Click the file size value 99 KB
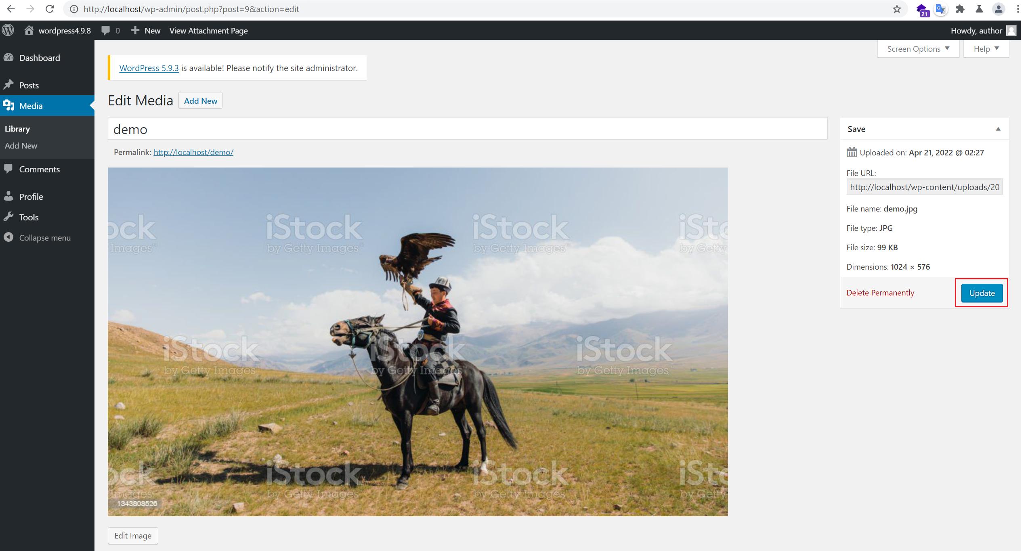Screen dimensions: 1030x551 click(887, 247)
